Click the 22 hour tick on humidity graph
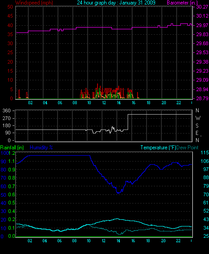Screen dimensions: 209x254 pyautogui.click(x=178, y=241)
